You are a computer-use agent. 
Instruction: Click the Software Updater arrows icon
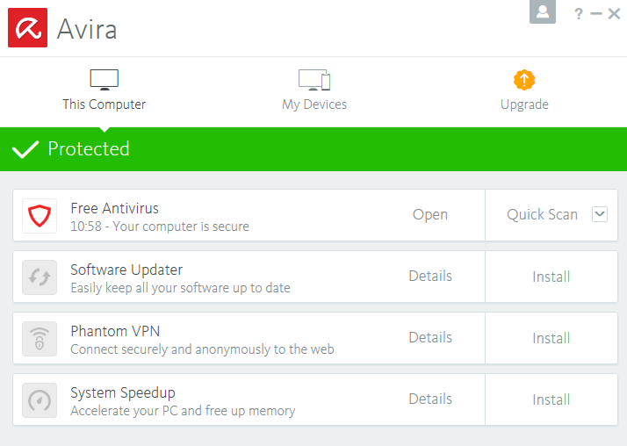[40, 277]
